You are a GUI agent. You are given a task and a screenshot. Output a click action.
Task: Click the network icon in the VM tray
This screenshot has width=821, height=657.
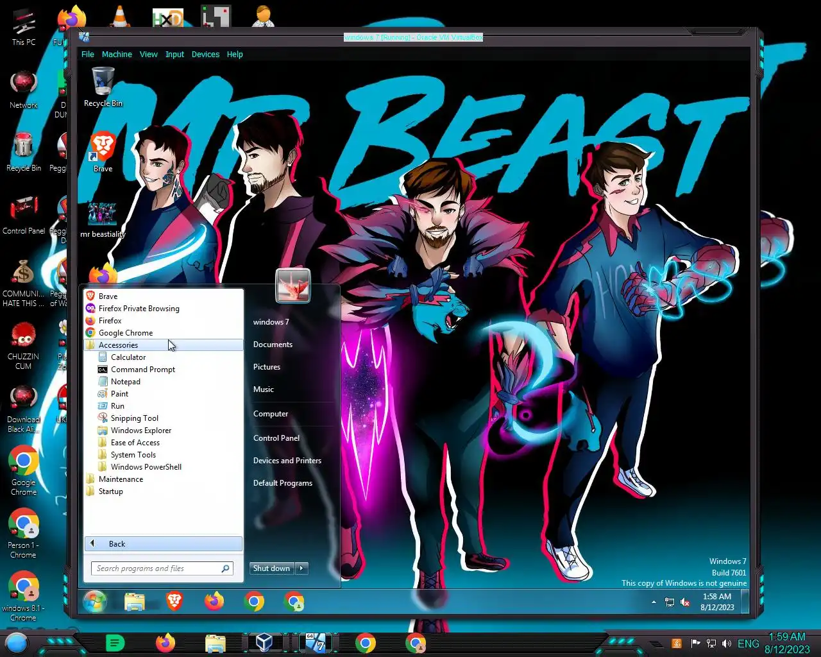pyautogui.click(x=670, y=602)
